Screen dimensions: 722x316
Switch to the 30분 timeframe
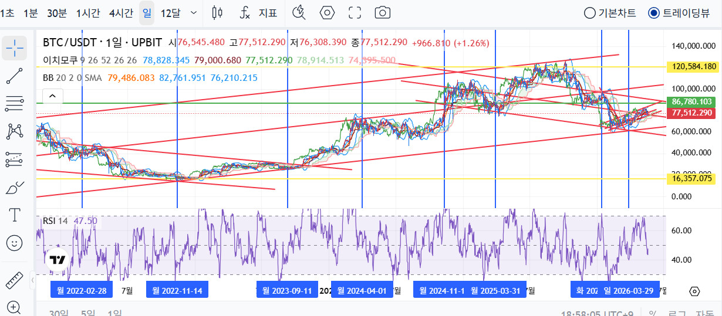click(56, 13)
